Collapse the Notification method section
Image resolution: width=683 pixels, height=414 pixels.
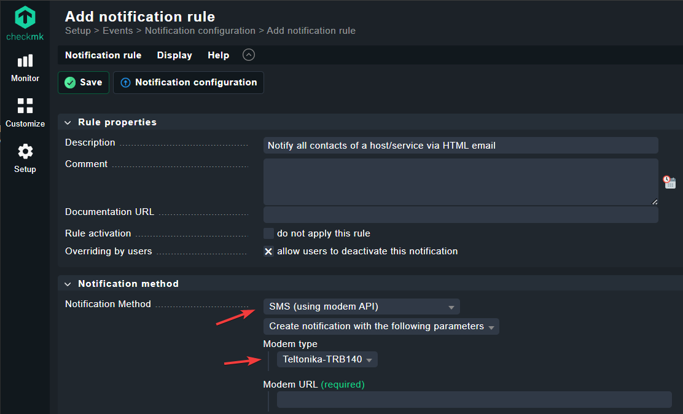pyautogui.click(x=68, y=284)
